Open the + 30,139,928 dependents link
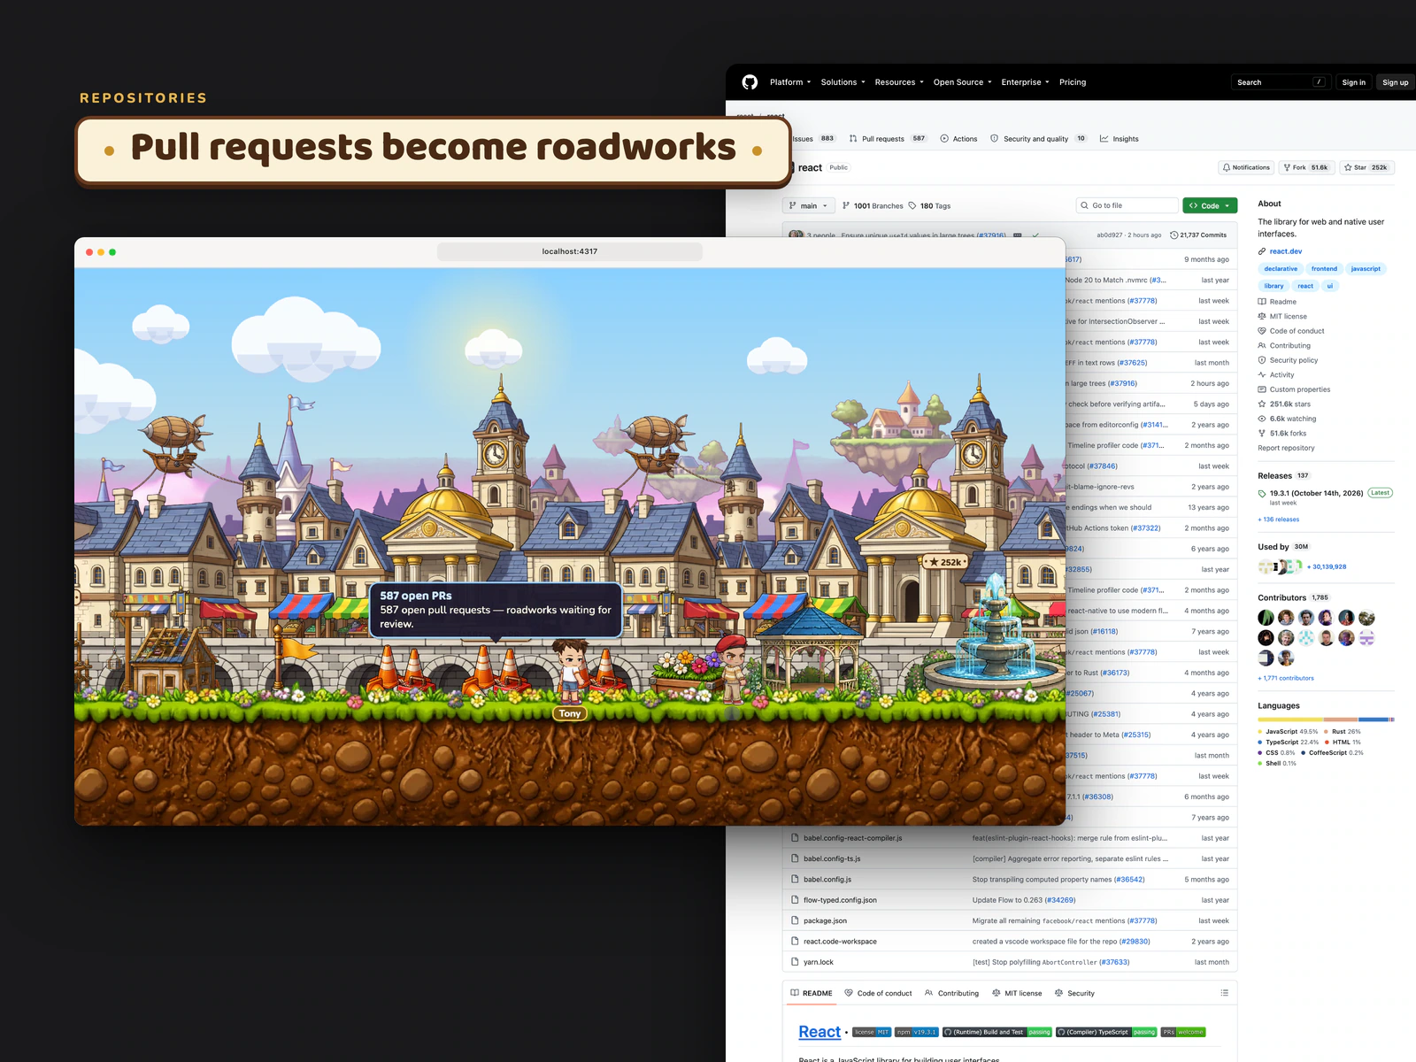This screenshot has width=1416, height=1062. pyautogui.click(x=1327, y=566)
